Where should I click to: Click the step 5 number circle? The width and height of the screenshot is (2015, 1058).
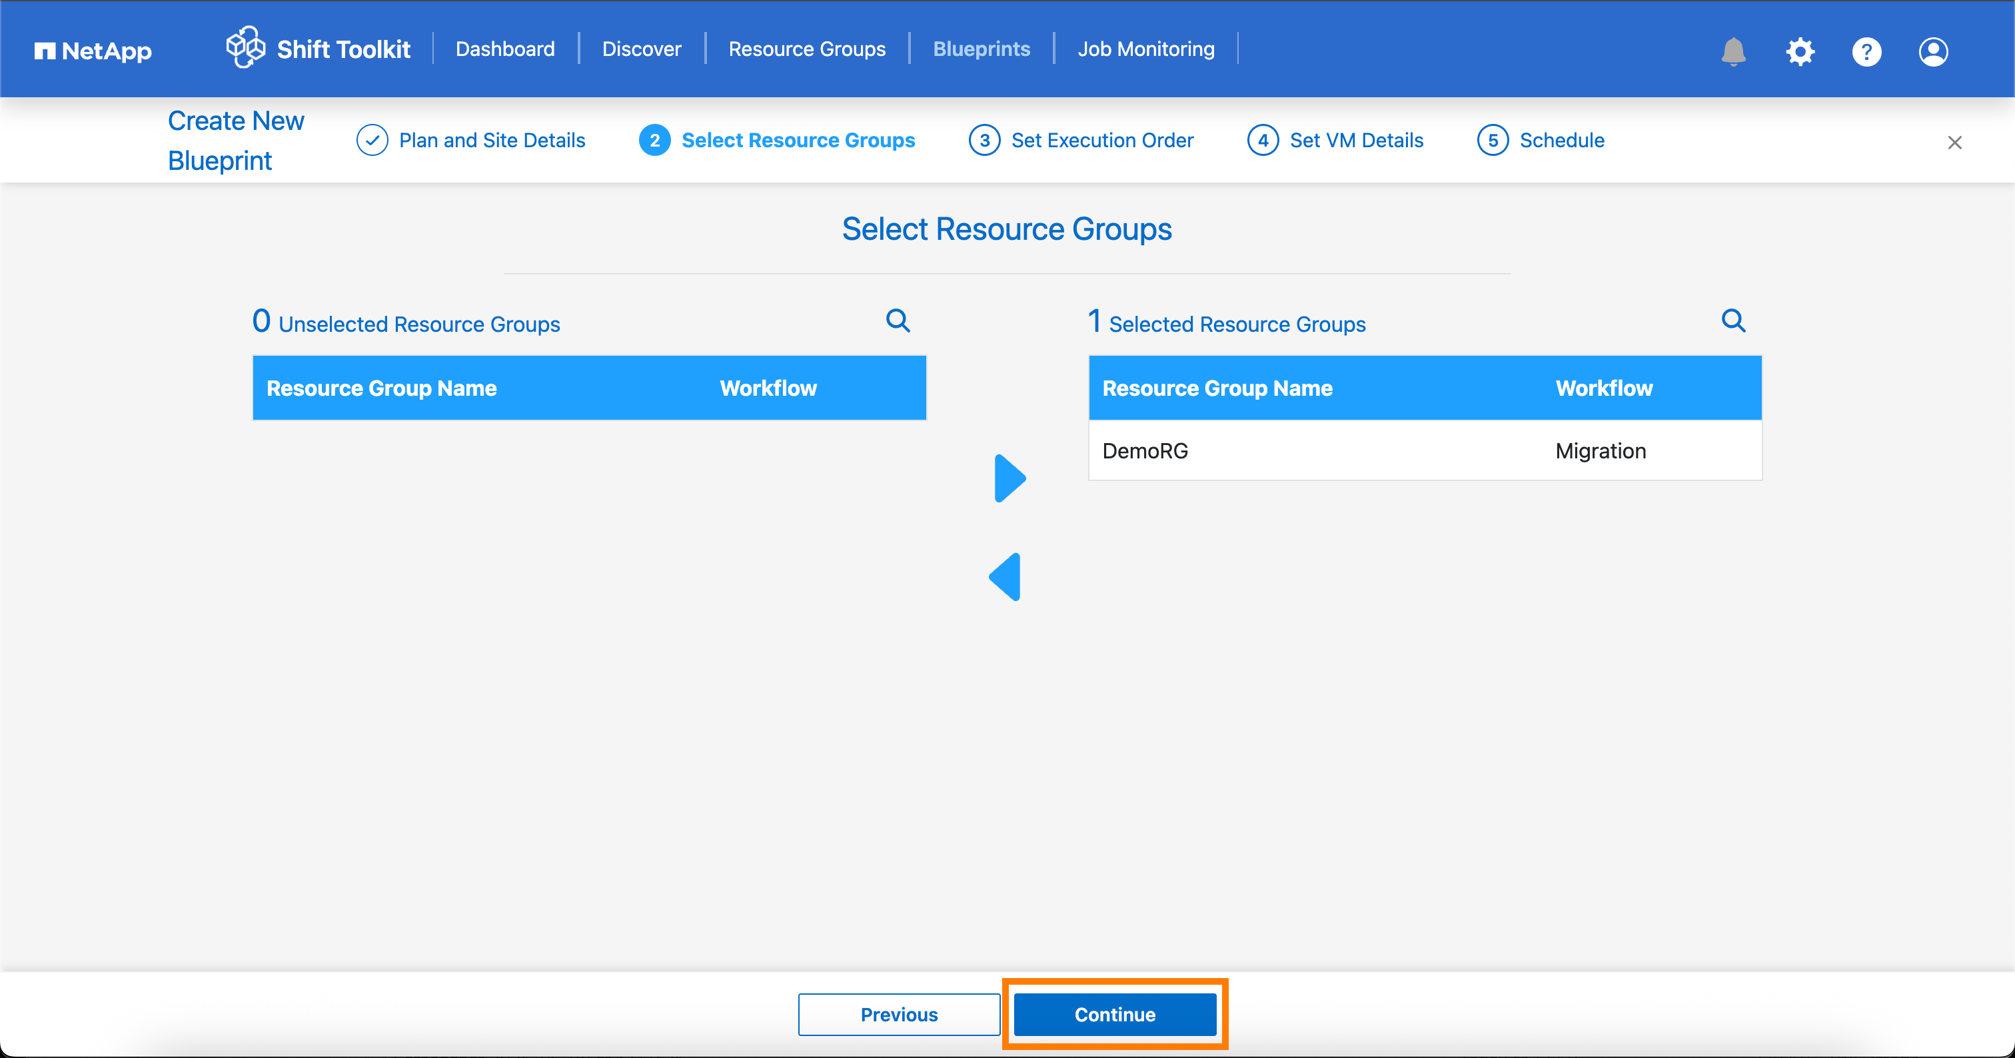tap(1493, 140)
